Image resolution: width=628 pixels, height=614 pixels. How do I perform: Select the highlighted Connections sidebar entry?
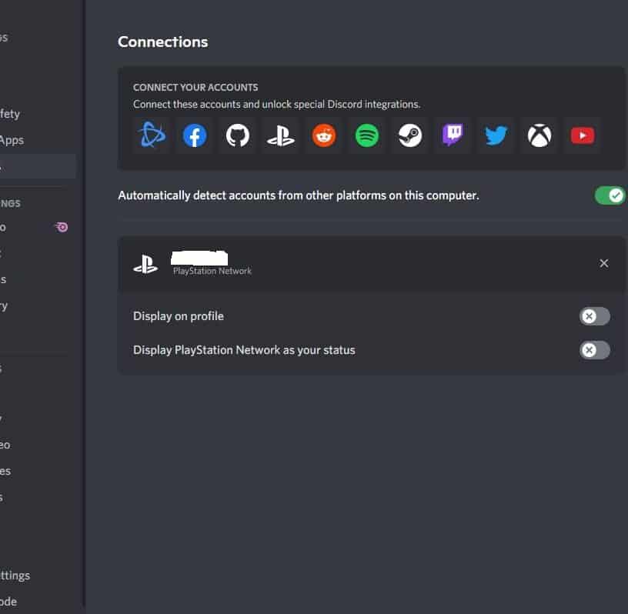(38, 166)
